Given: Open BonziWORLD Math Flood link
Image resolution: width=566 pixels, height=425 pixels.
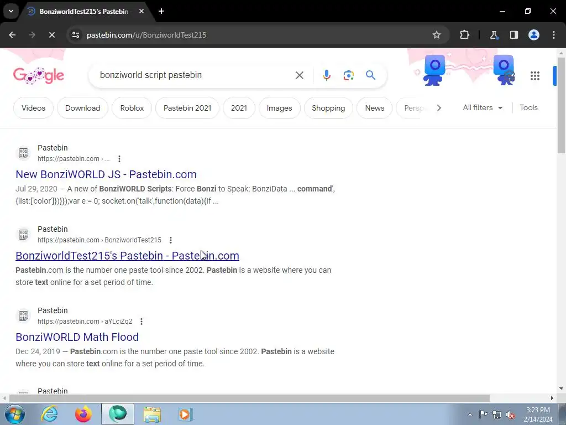Looking at the screenshot, I should (x=77, y=337).
